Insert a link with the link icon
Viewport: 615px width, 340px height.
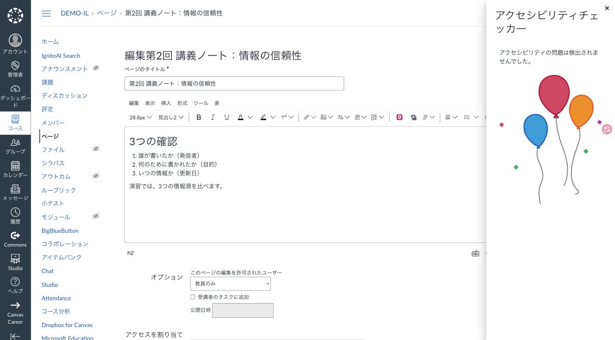point(306,117)
